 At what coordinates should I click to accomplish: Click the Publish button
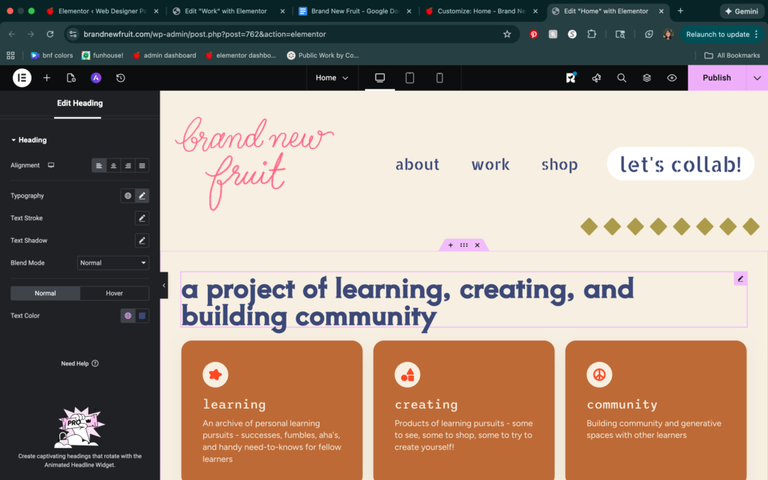pos(716,78)
